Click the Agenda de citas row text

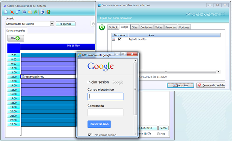137,39
